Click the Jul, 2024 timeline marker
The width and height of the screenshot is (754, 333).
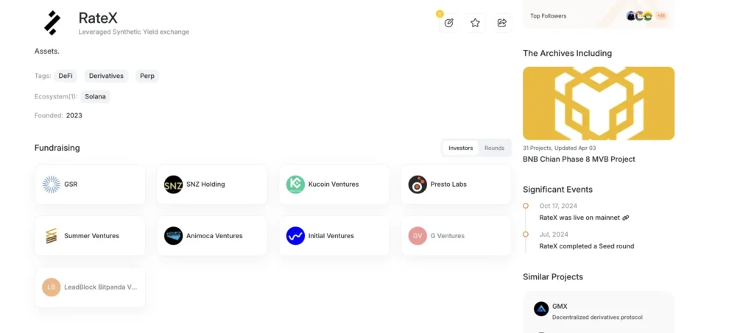[x=526, y=234]
